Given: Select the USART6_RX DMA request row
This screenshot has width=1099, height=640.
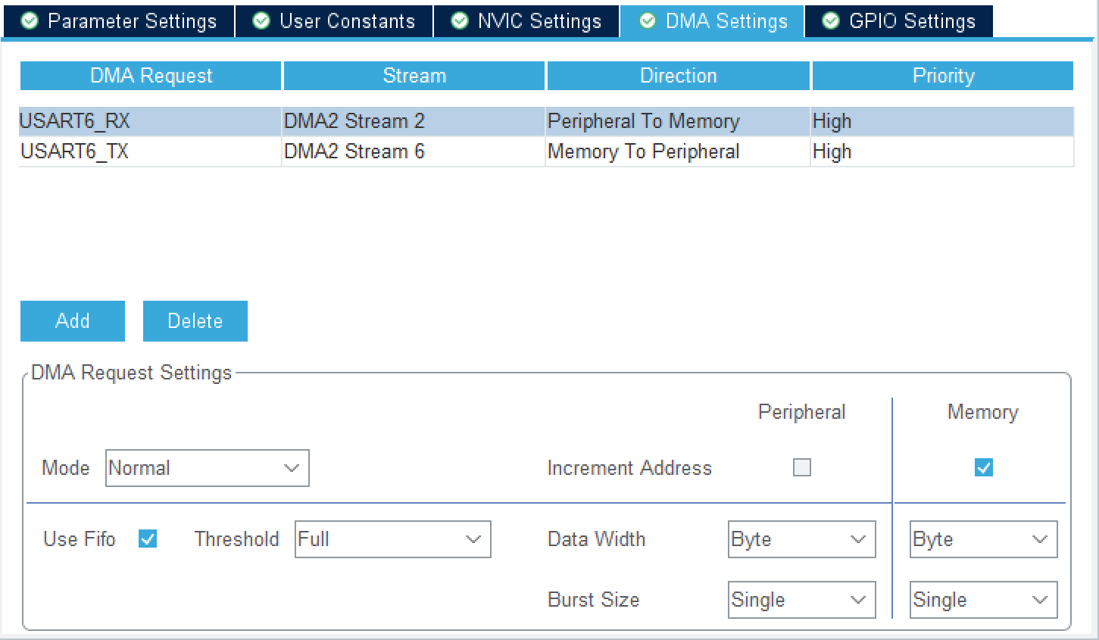Looking at the screenshot, I should [x=546, y=121].
